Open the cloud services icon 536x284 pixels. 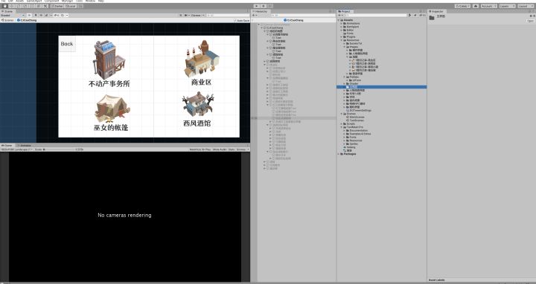[x=476, y=6]
